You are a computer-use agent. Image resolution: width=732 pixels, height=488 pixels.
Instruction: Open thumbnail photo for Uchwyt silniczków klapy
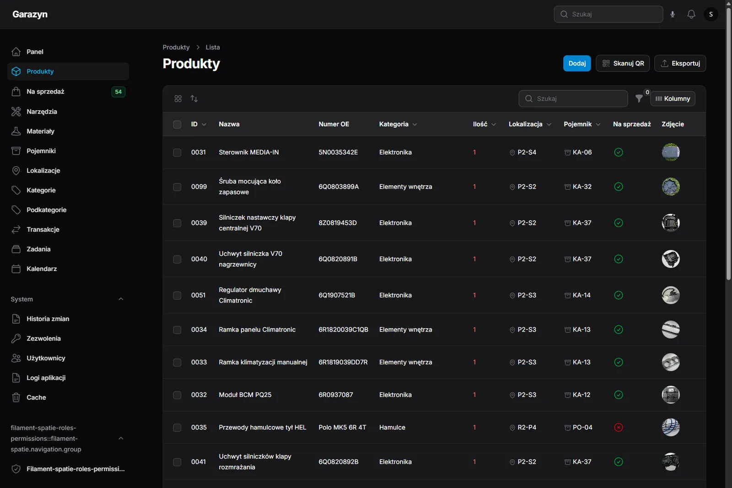pyautogui.click(x=671, y=462)
